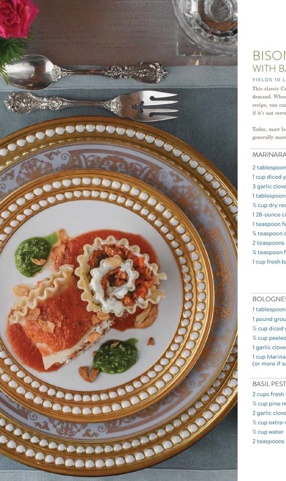This screenshot has width=286, height=481.
Task: Select the MARINARA section heading
Action: 269,155
